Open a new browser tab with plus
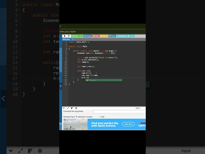 coord(60,26)
